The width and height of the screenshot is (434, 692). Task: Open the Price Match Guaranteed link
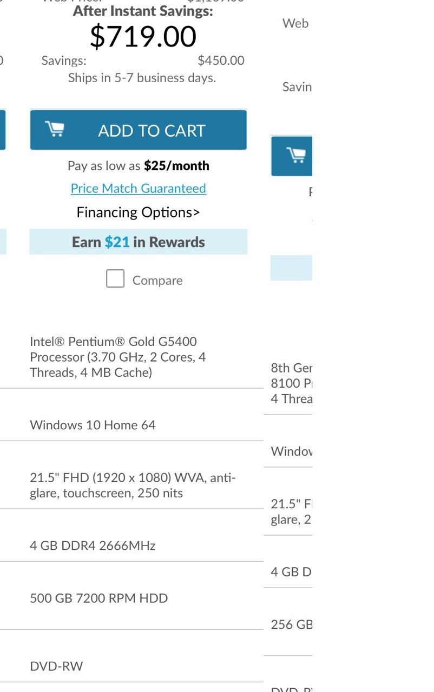pyautogui.click(x=139, y=188)
